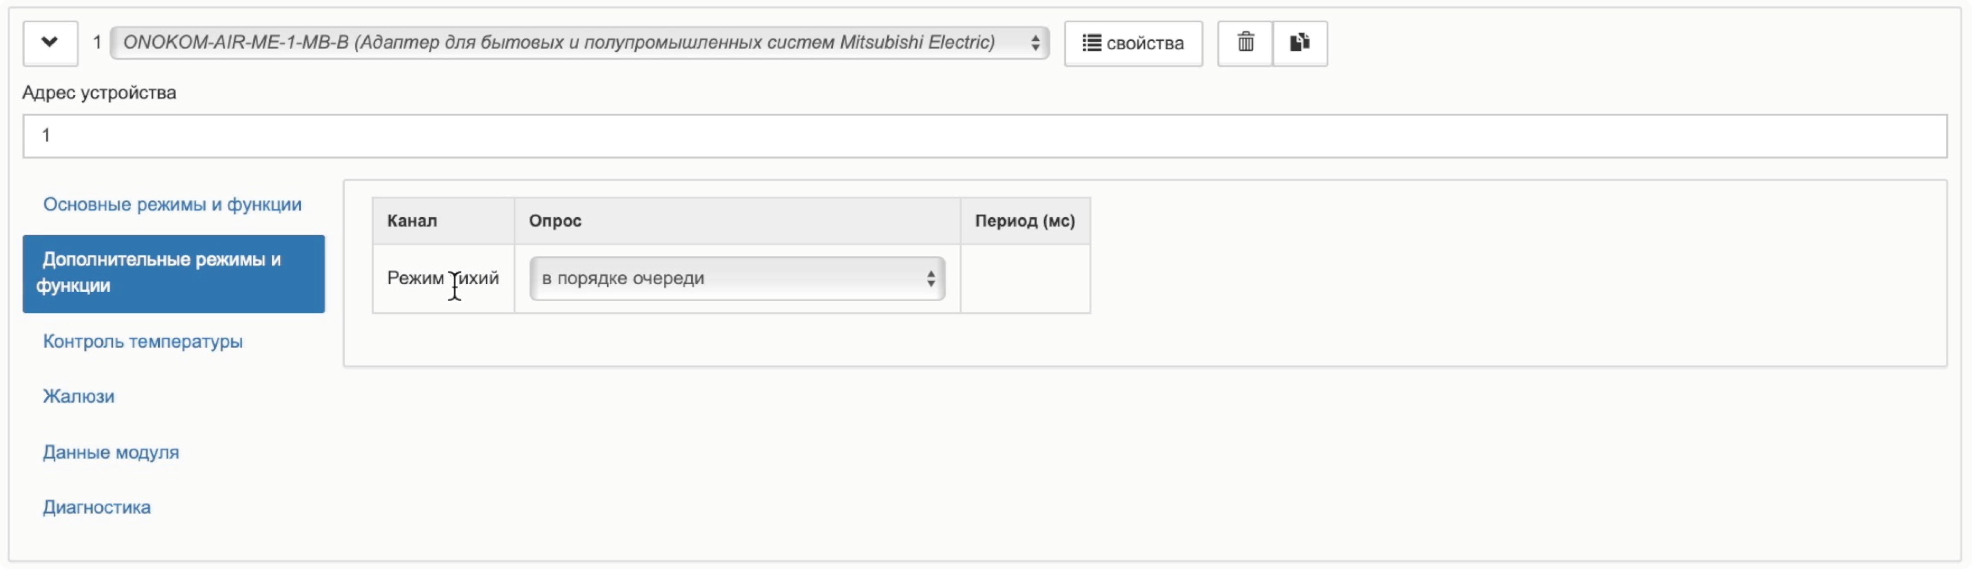The image size is (1972, 569).
Task: Delete the device with trash icon
Action: click(1245, 43)
